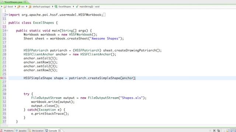Click the "Awesome Shapes" string on line 16
Image resolution: width=236 pixels, height=132 pixels.
click(x=105, y=38)
